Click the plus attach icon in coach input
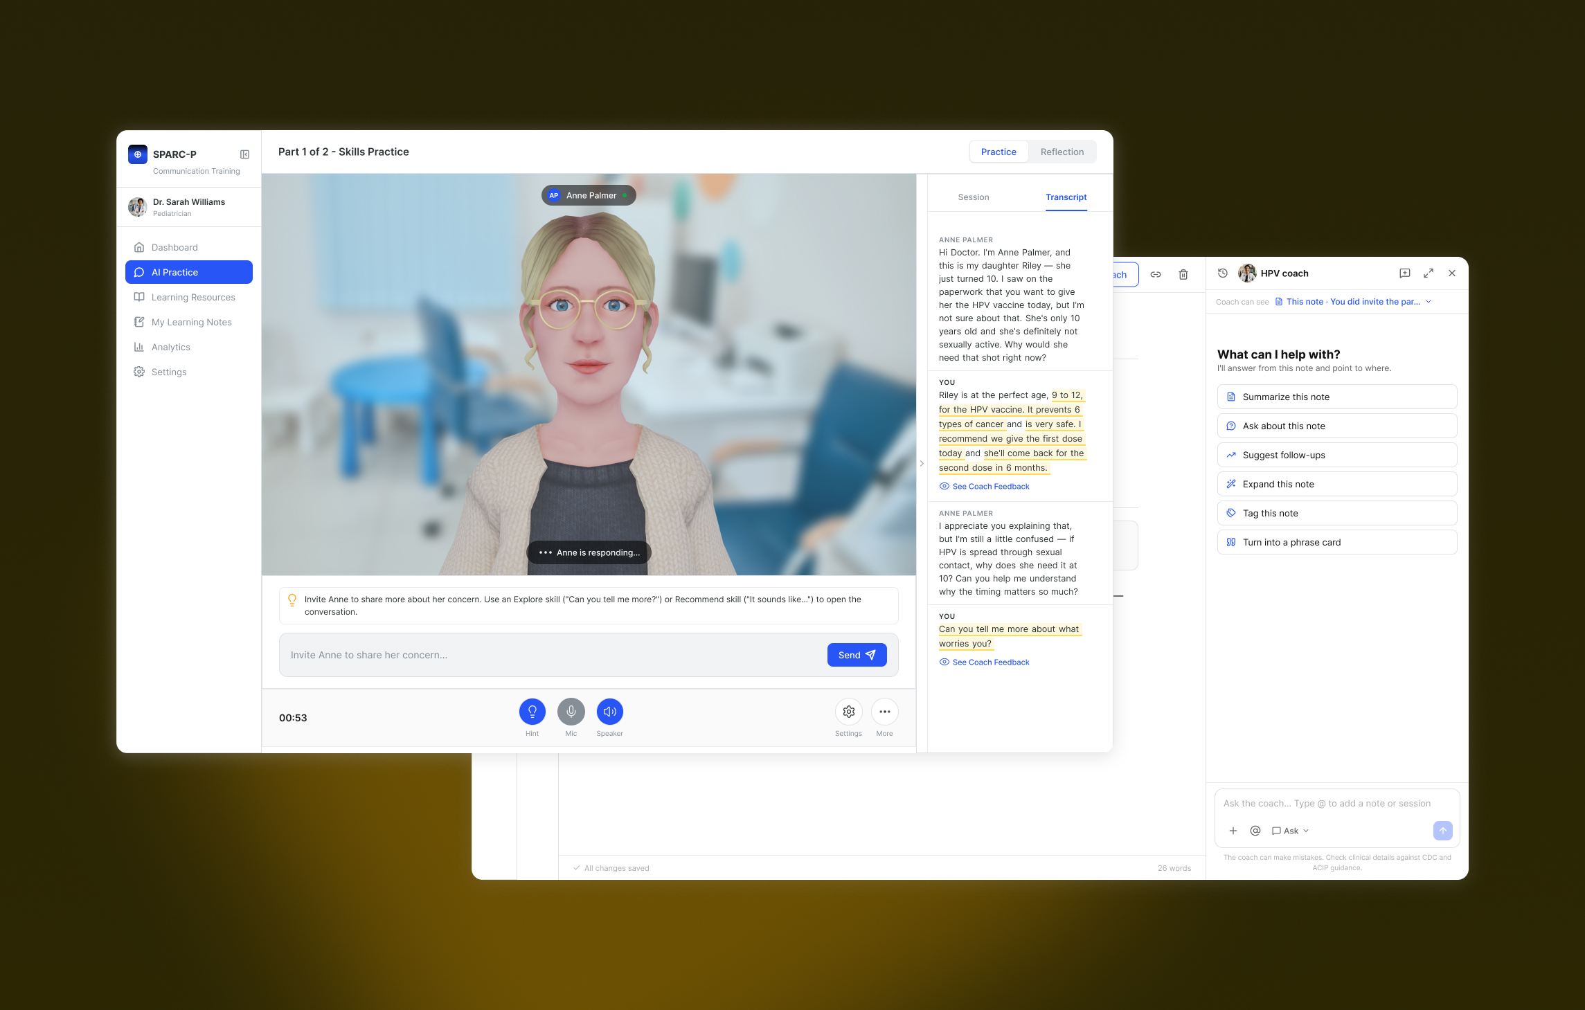 pos(1233,831)
